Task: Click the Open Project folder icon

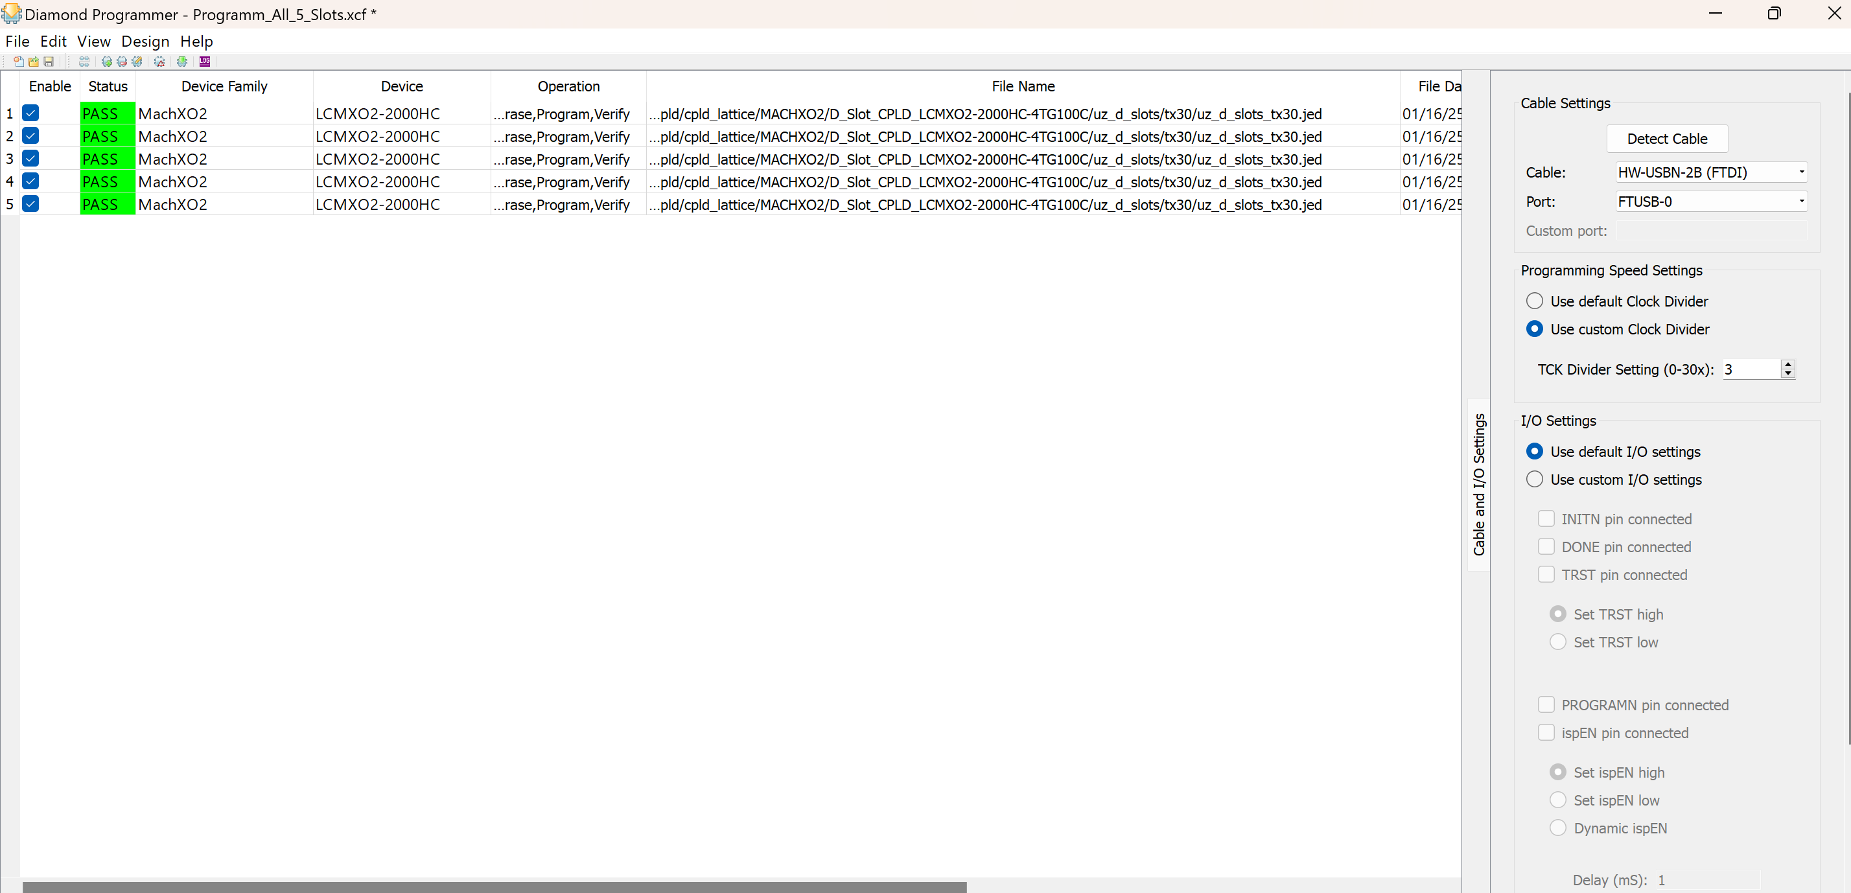Action: [34, 62]
